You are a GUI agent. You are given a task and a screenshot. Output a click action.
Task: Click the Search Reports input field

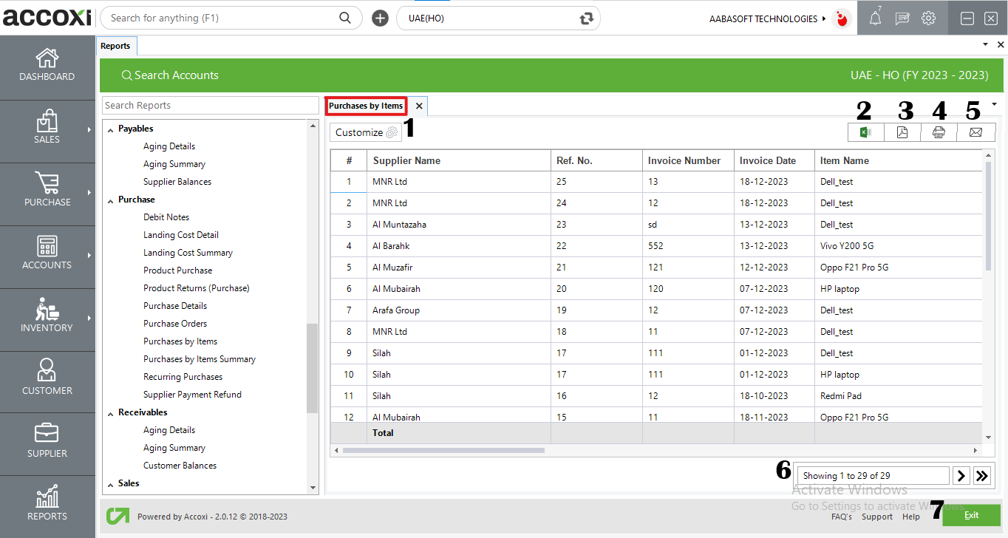[210, 106]
